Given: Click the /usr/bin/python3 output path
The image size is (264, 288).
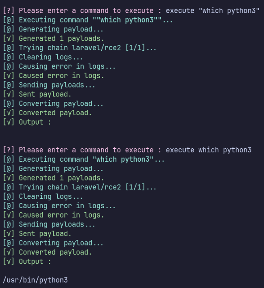Looking at the screenshot, I should coord(35,280).
